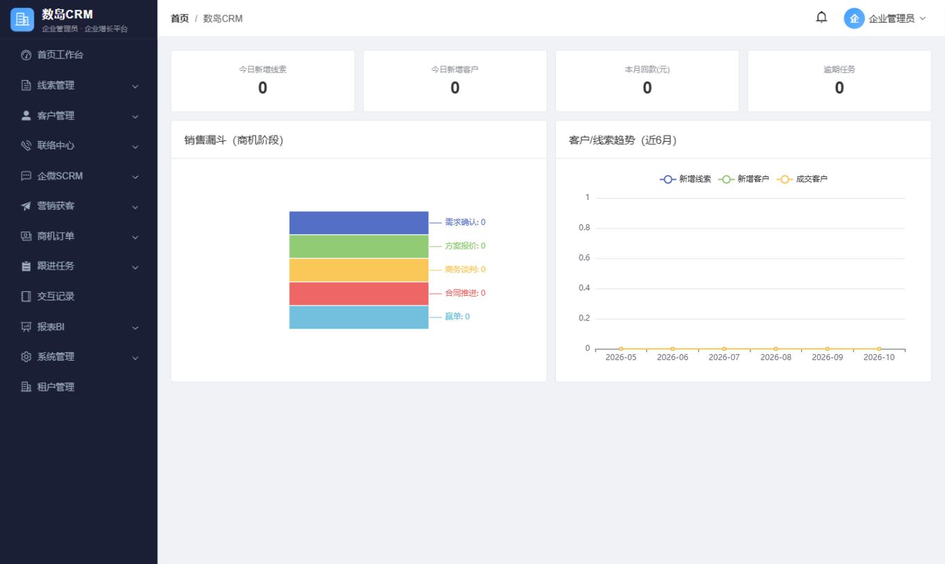Click the 报表BI presentation icon
945x564 pixels.
click(26, 326)
